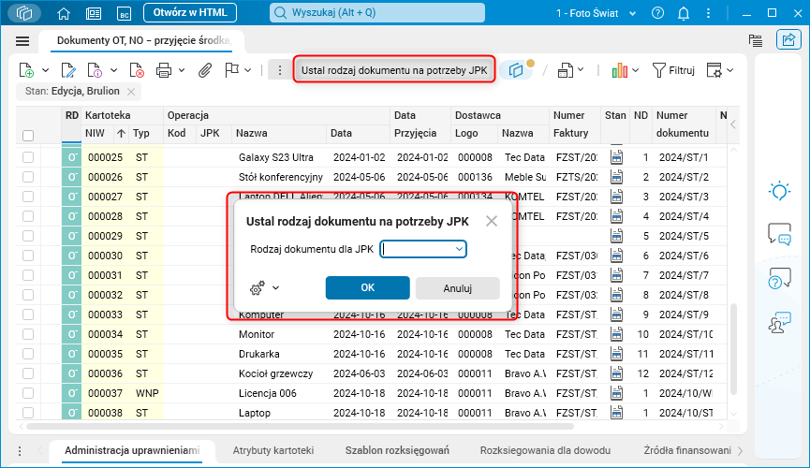Open the help chat question icon in the sidebar
Screen dimensions: 810x468
coord(779,278)
